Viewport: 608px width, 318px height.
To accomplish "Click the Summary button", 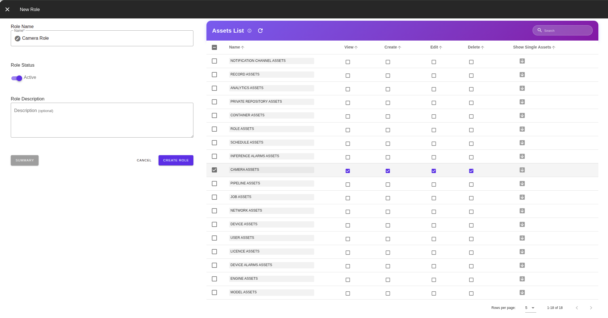I will tap(25, 160).
